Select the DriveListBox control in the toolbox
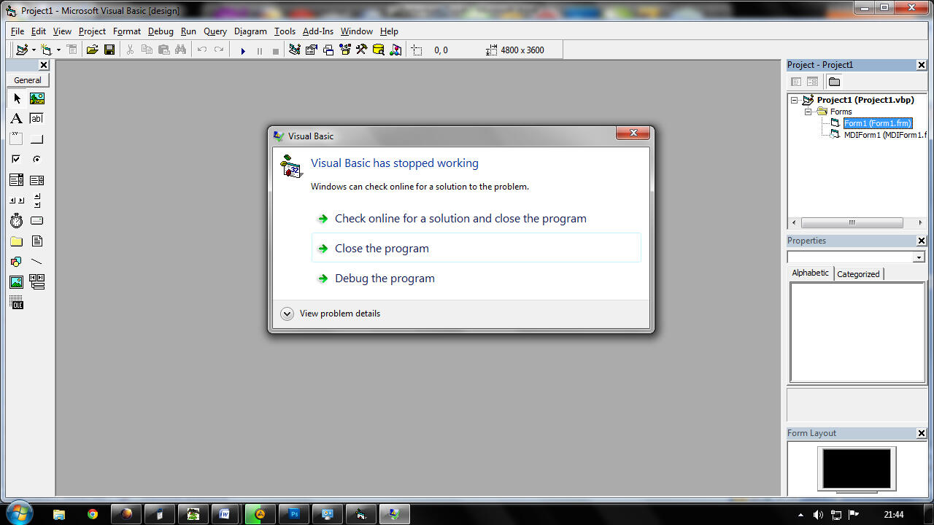934x525 pixels. pyautogui.click(x=37, y=221)
